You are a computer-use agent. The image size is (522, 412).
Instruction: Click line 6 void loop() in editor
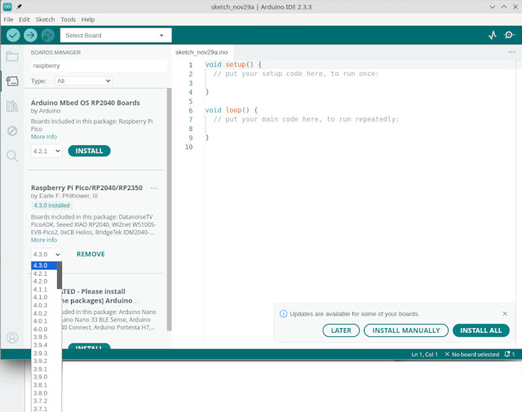click(231, 110)
